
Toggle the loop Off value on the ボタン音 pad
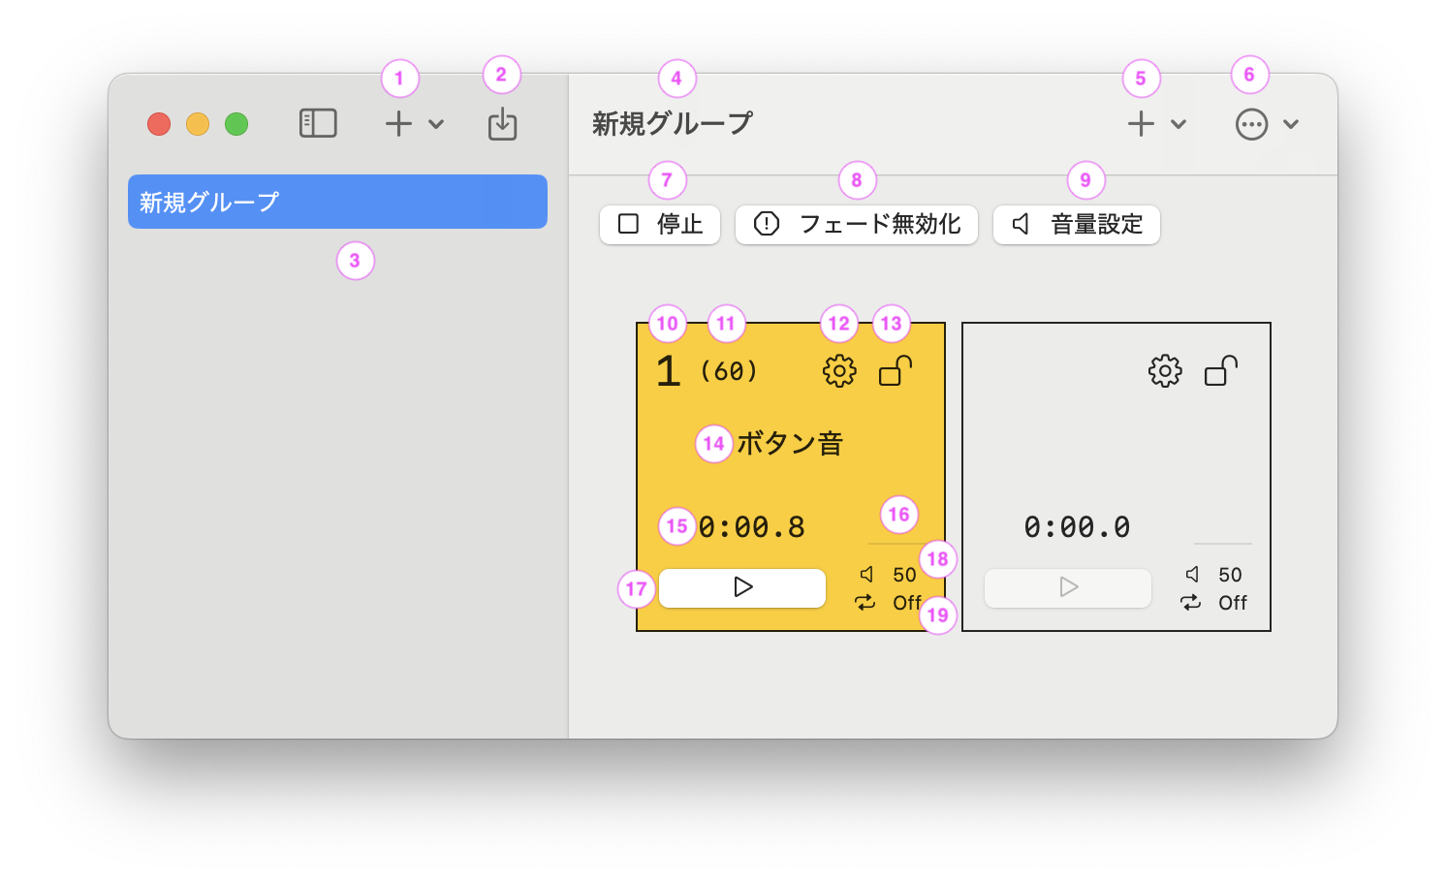[x=907, y=603]
